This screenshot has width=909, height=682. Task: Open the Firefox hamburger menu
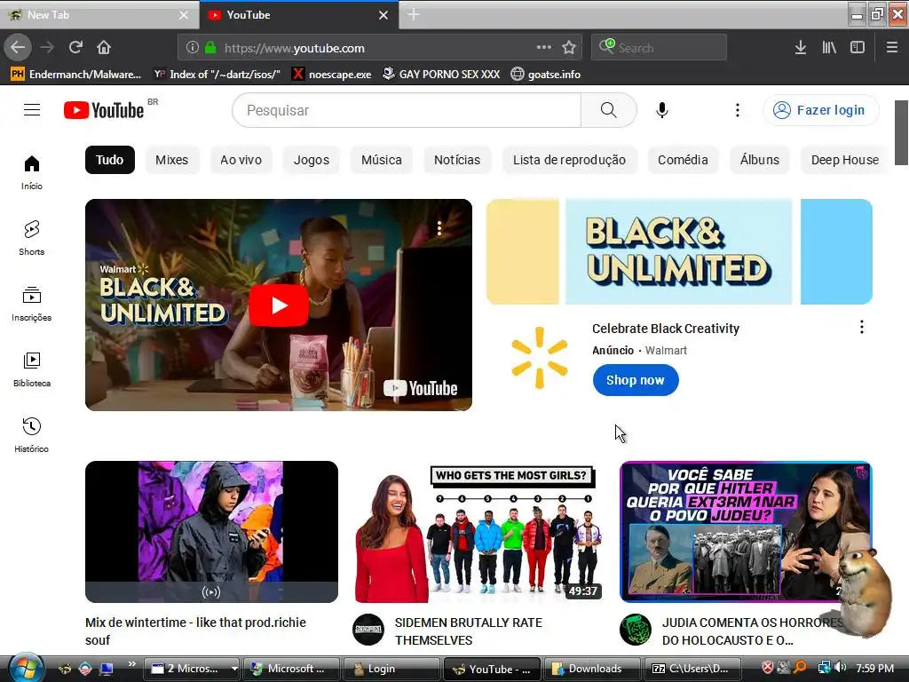pos(892,48)
